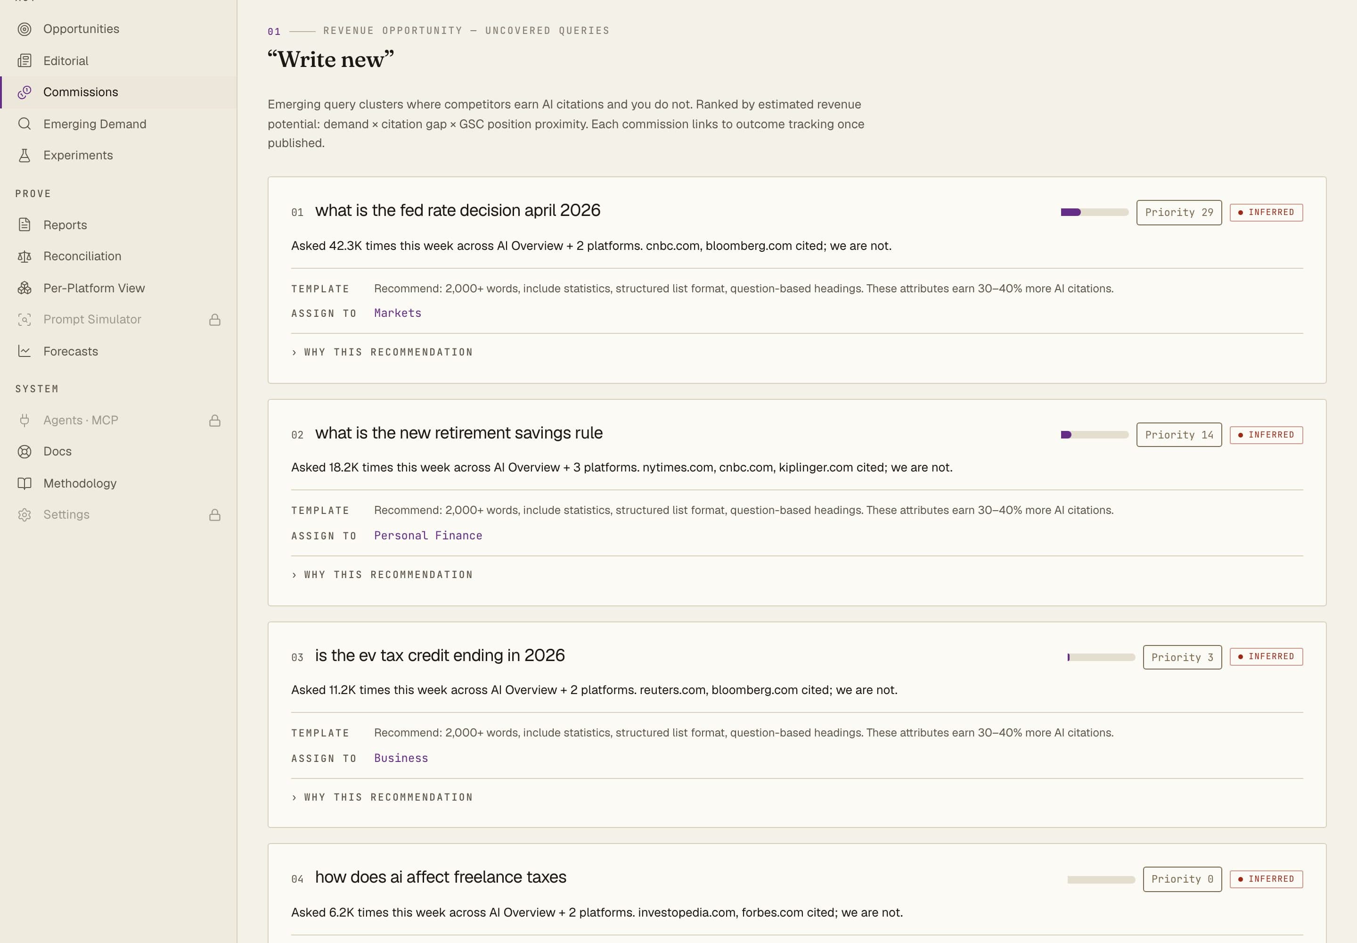Click the lock icon beside Settings
The height and width of the screenshot is (943, 1357).
click(x=215, y=514)
